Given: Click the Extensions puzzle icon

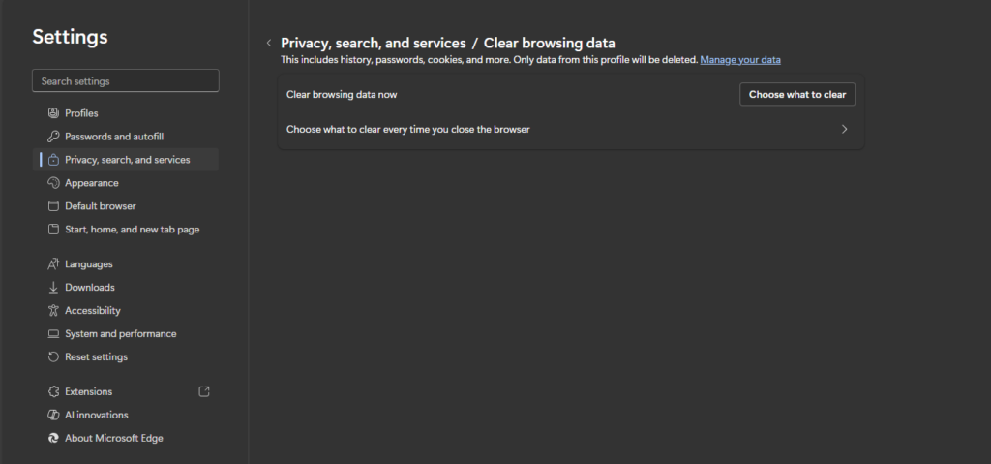Looking at the screenshot, I should tap(54, 392).
